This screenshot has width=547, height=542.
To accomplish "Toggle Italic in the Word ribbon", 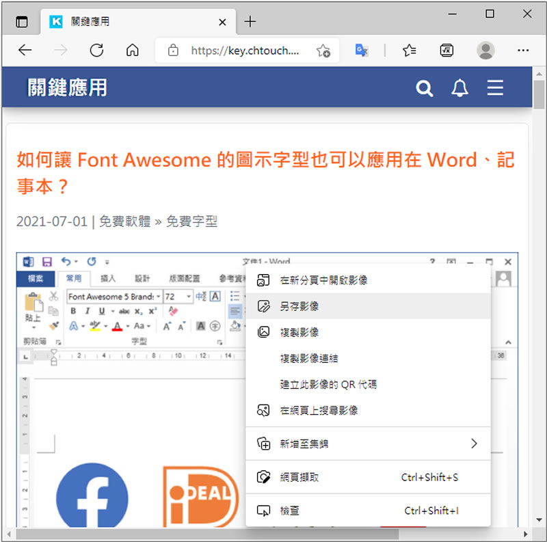I will click(88, 311).
